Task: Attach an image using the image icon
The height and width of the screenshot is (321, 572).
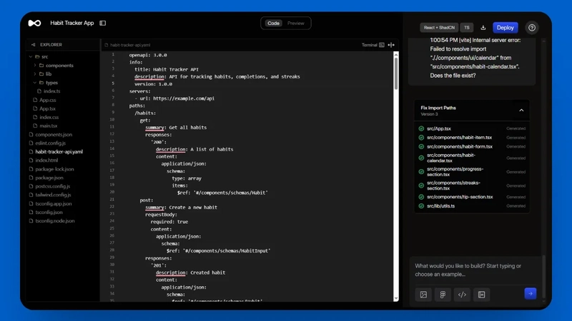Action: 423,295
